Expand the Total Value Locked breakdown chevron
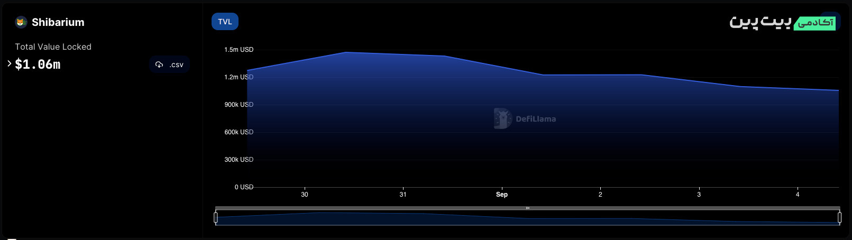This screenshot has height=240, width=852. coord(10,63)
